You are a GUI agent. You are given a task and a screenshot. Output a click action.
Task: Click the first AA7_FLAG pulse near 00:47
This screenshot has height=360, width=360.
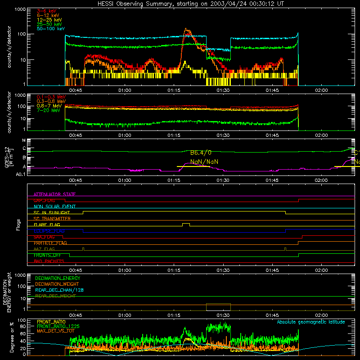pos(83,249)
